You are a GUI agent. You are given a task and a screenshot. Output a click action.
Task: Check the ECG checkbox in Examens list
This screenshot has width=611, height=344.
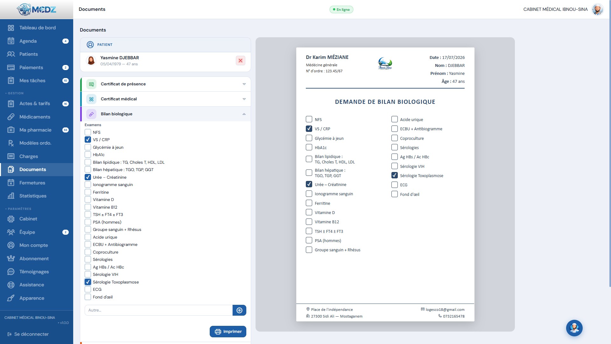(88, 289)
